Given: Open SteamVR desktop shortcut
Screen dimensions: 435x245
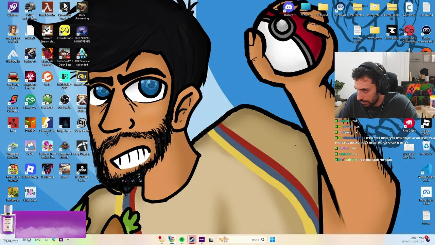Looking at the screenshot, I should [340, 9].
